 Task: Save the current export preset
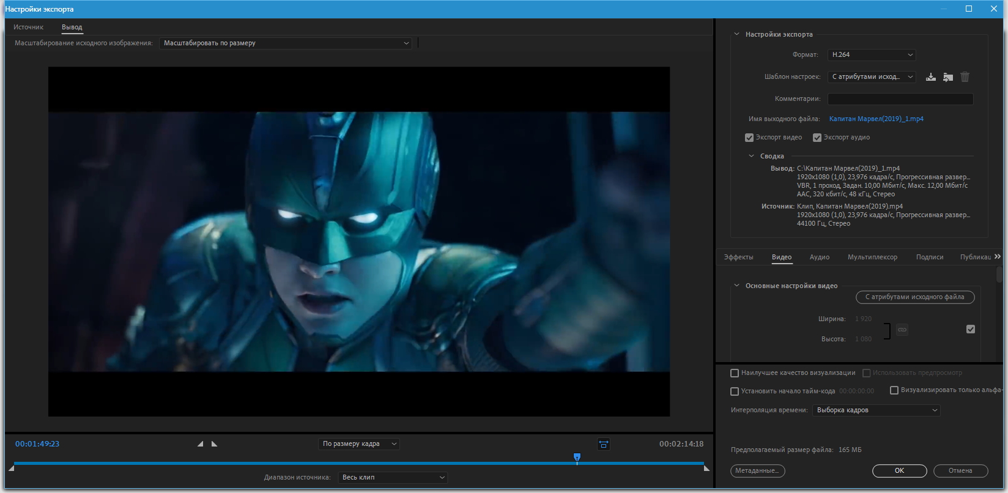(x=930, y=77)
